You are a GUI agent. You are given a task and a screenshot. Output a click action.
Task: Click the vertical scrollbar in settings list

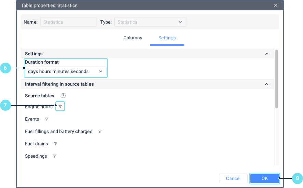(276, 79)
